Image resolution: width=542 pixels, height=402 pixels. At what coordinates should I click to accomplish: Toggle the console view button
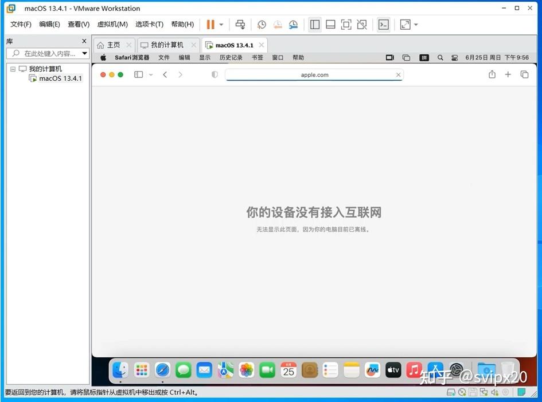point(384,25)
